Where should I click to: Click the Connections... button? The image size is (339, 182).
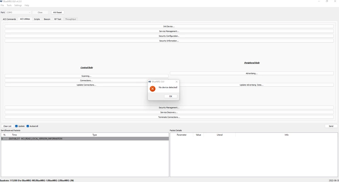tap(87, 80)
